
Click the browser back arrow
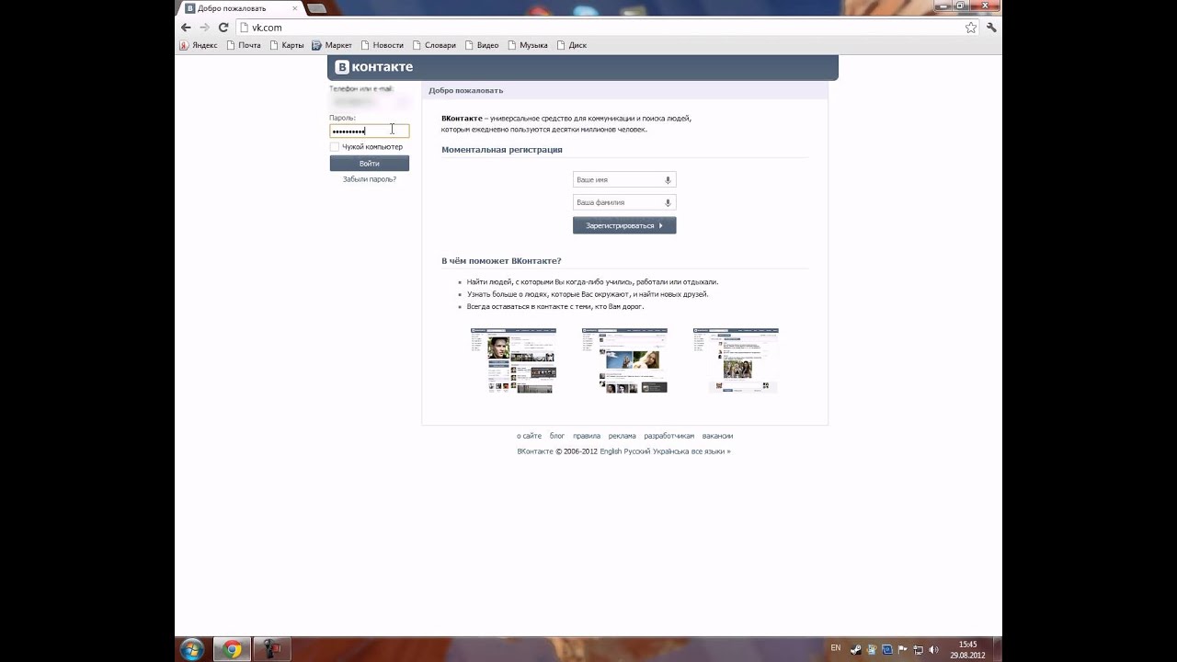tap(186, 28)
